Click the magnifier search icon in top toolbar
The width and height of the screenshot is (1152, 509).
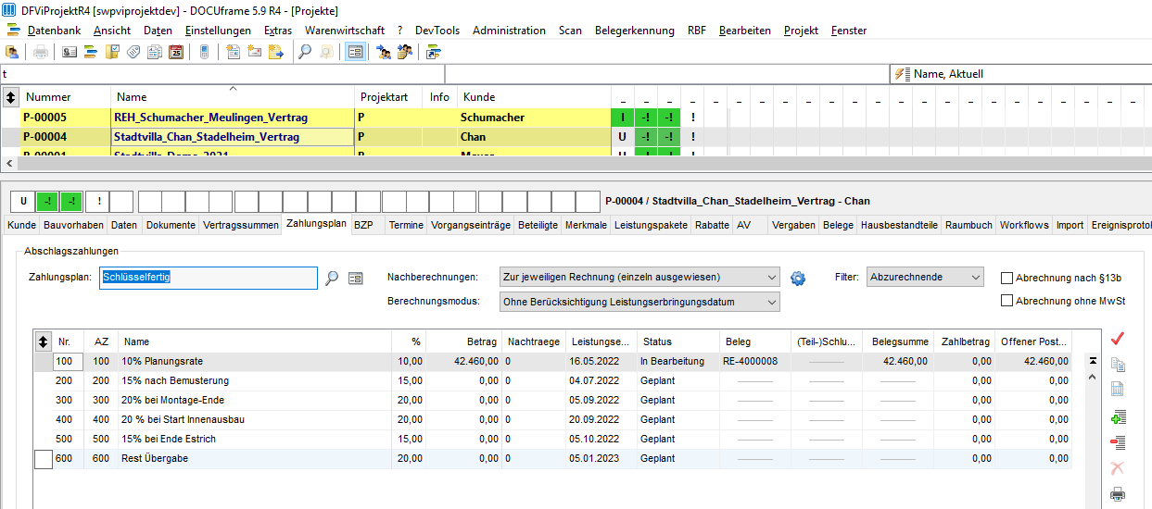click(x=305, y=52)
